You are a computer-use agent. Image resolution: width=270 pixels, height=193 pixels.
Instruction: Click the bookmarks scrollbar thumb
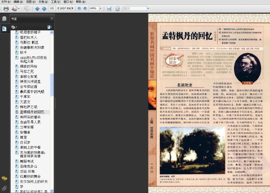pyautogui.click(x=52, y=85)
